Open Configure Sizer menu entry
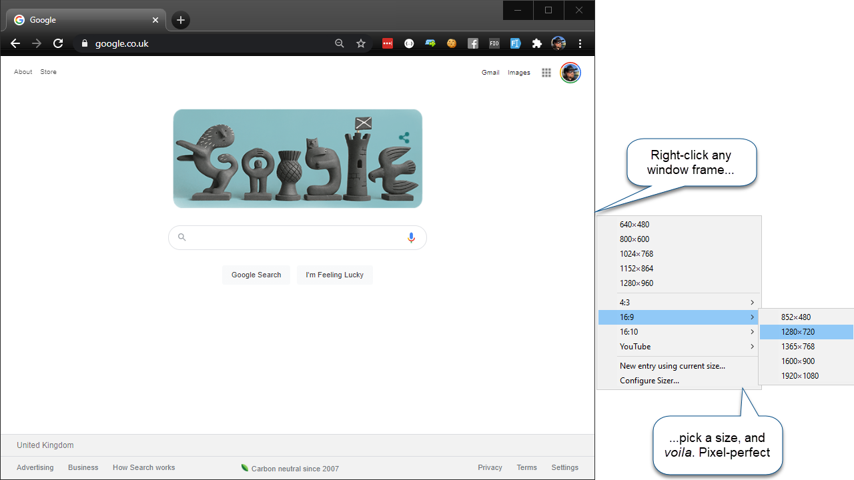 [x=679, y=381]
